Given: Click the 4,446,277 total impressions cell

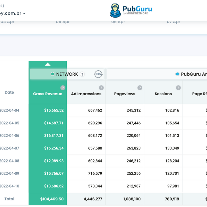Looking at the screenshot, I should coord(93,199).
